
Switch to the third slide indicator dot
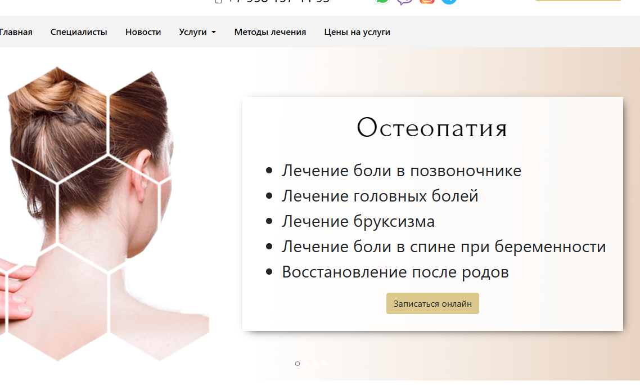pos(315,364)
